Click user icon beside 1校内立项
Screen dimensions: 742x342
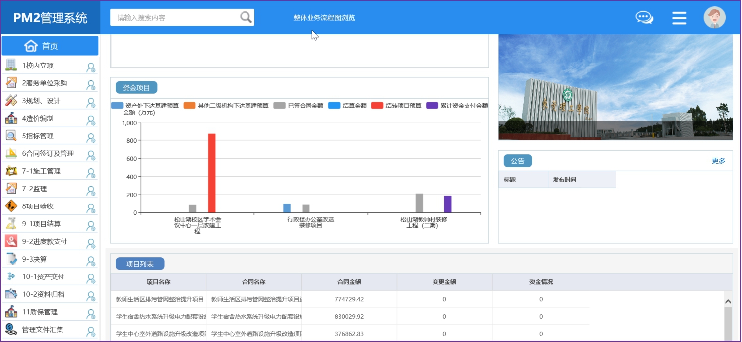click(x=91, y=68)
